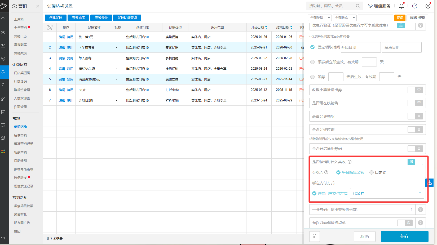
Task: Sort by 开始日期 column header
Action: click(259, 27)
